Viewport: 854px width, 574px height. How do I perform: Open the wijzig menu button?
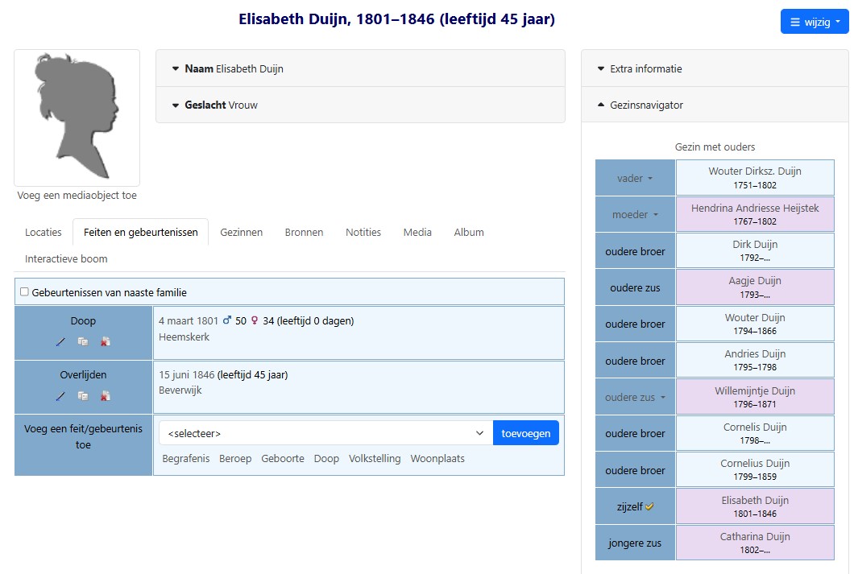(815, 22)
